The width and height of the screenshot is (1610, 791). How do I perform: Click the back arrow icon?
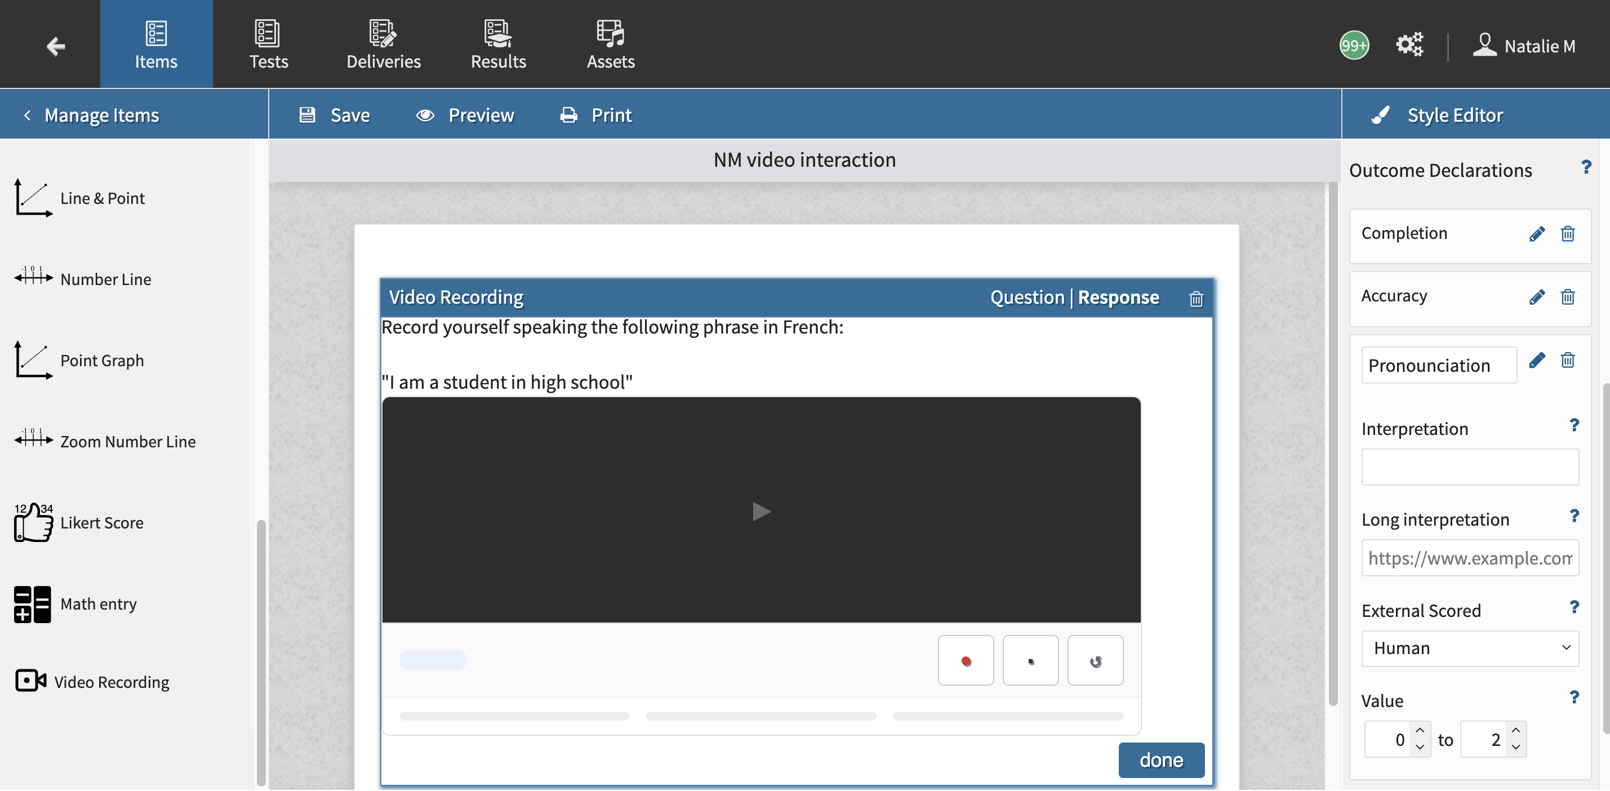point(56,46)
